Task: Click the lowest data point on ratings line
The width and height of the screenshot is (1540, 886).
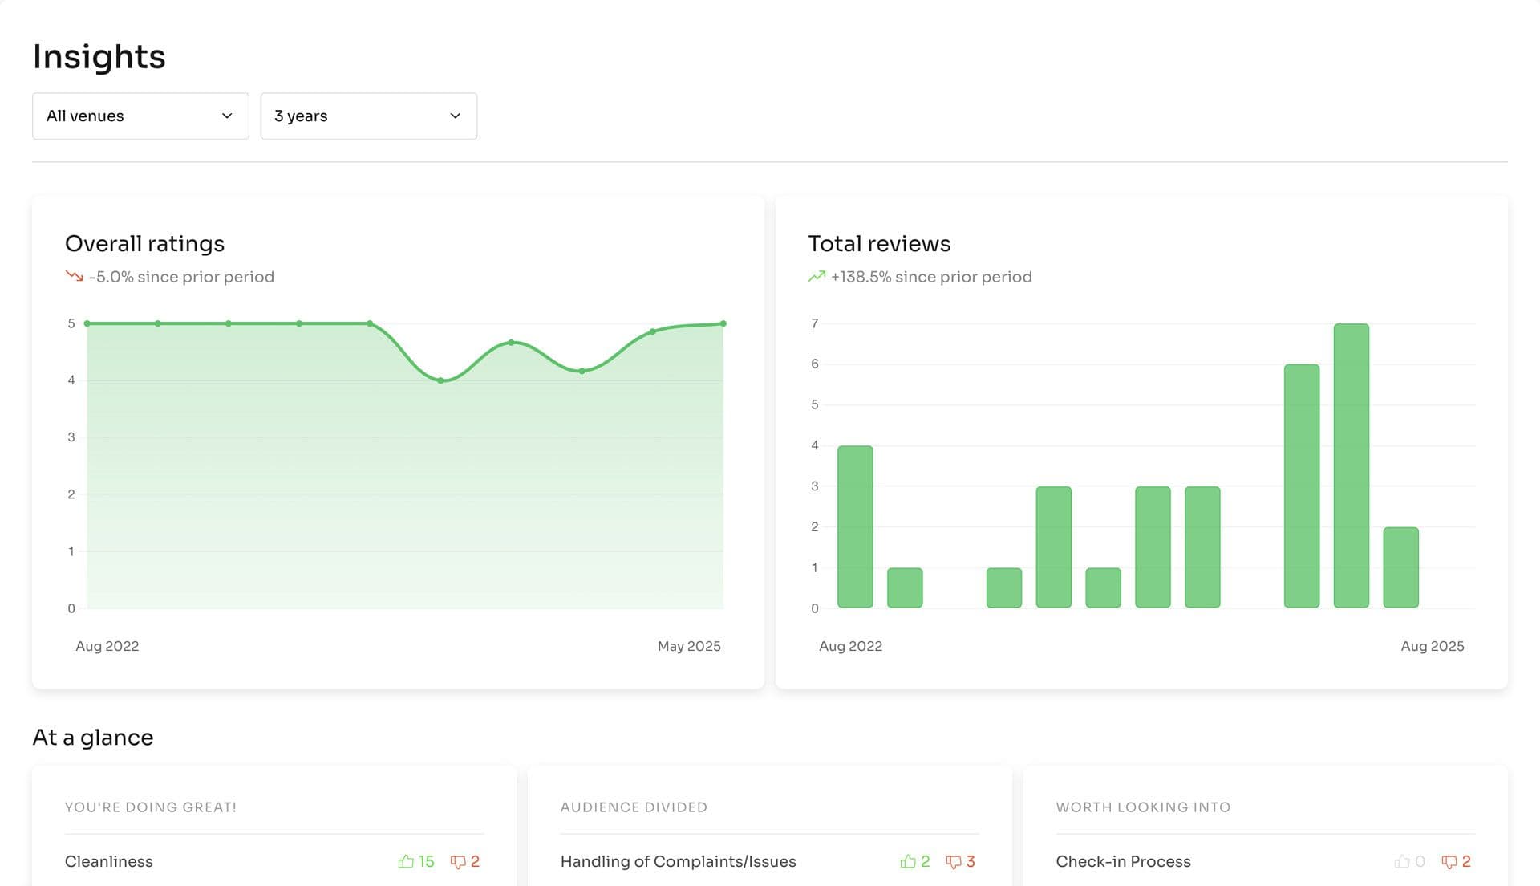Action: [440, 380]
